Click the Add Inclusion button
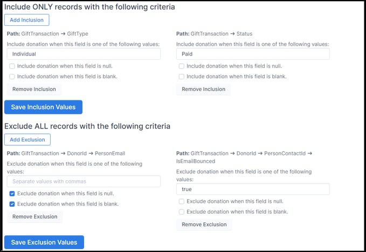366x252 pixels. [x=26, y=20]
